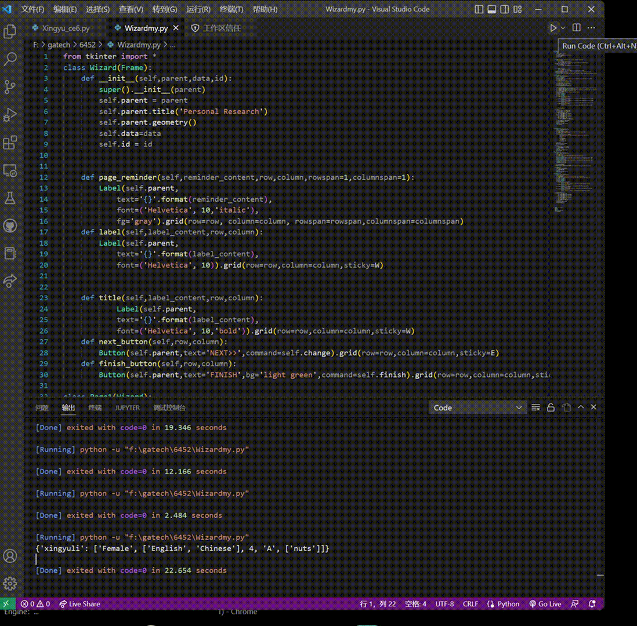Select the 6452 breadcrumb segment
Viewport: 637px width, 626px height.
88,45
